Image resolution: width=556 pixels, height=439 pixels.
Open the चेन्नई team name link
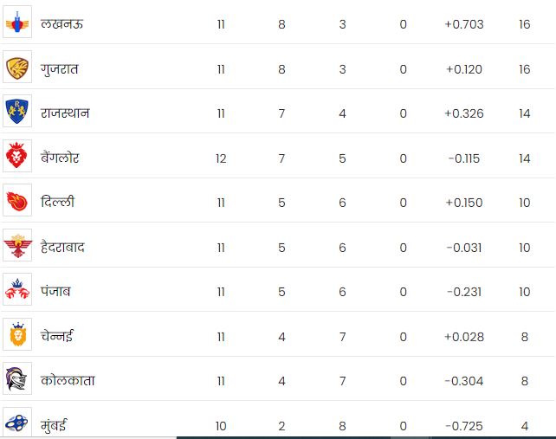click(x=57, y=336)
